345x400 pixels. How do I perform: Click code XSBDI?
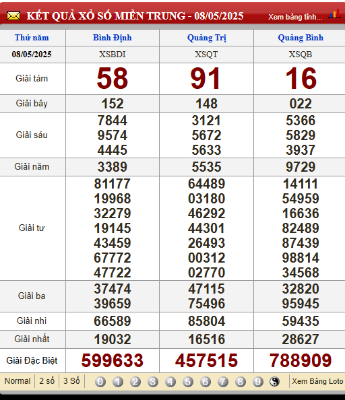[x=113, y=55]
